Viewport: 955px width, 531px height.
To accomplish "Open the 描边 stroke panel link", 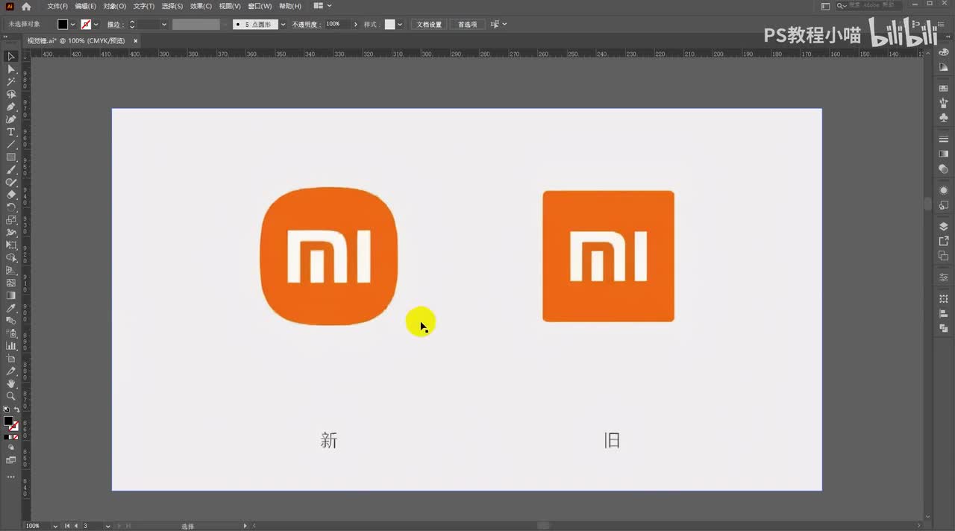I will coord(114,25).
